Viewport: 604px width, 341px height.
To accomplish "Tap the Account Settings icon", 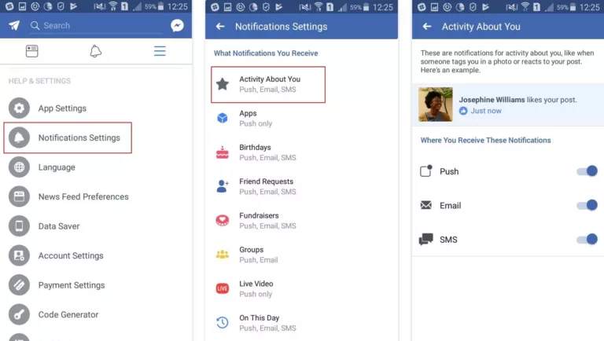I will 19,255.
